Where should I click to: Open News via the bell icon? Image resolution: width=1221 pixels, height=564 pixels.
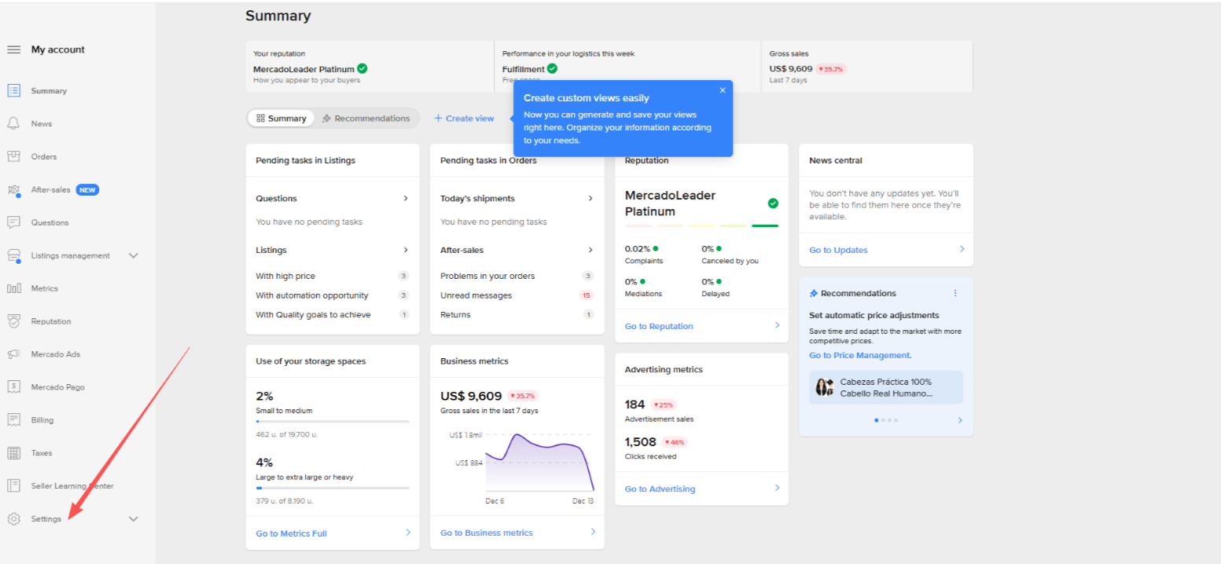click(x=13, y=123)
